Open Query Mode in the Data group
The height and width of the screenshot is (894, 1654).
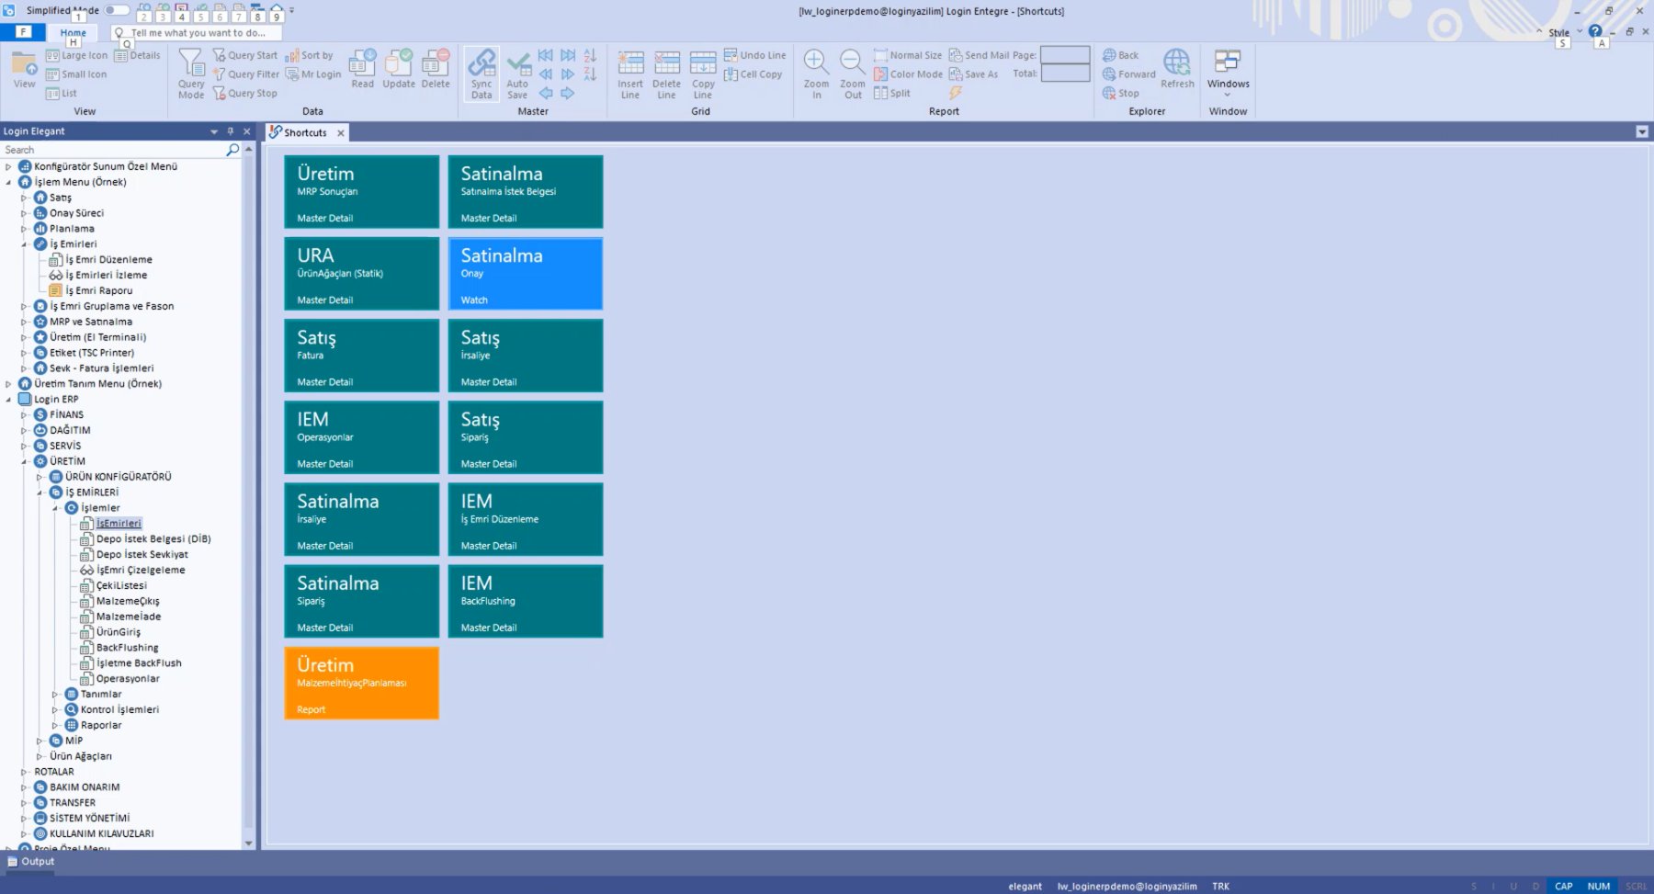191,74
